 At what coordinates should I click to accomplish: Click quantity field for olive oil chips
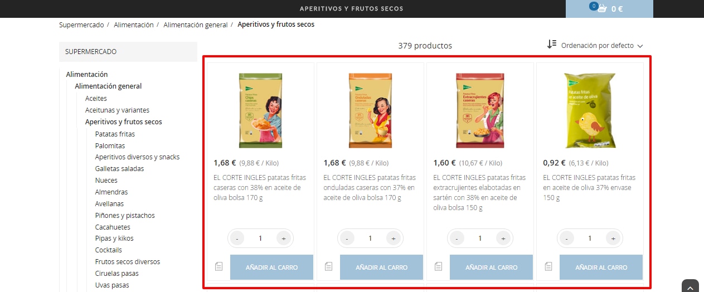click(x=590, y=239)
